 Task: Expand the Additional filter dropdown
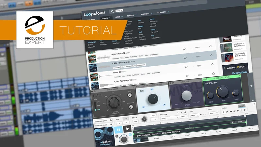146,14
